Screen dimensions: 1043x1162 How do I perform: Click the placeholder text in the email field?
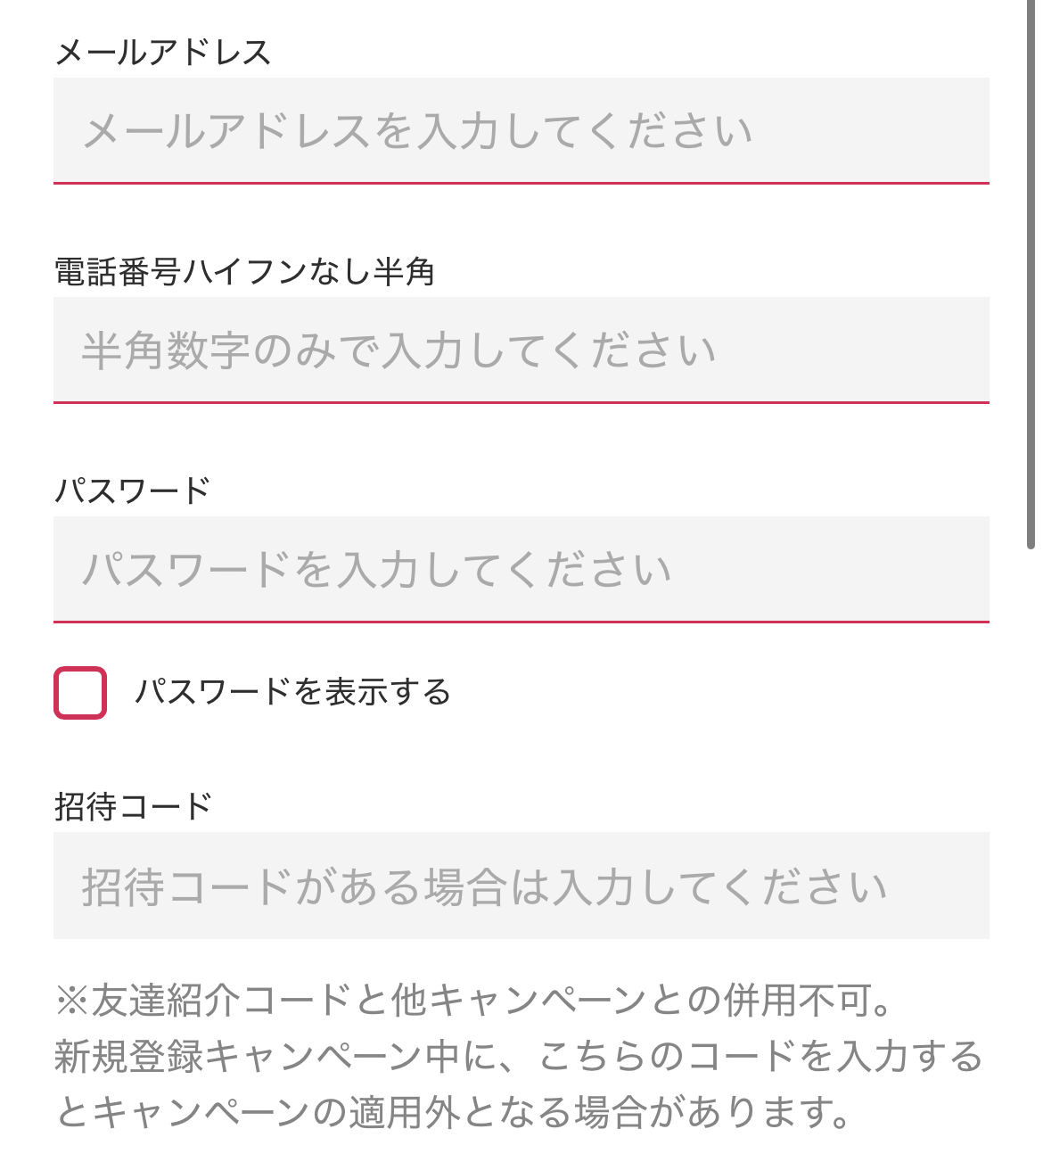(x=417, y=131)
